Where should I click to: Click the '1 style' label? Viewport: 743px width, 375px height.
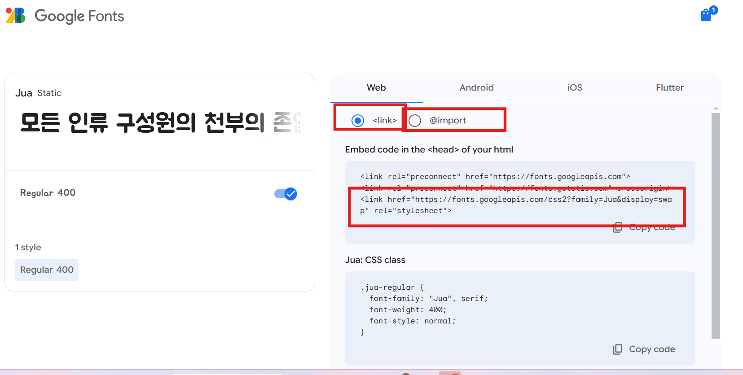28,247
